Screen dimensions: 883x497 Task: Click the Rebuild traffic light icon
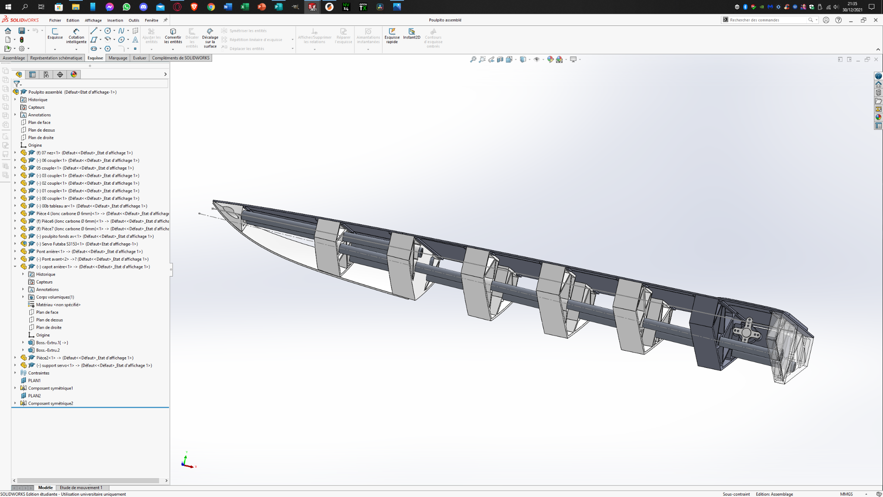point(22,40)
